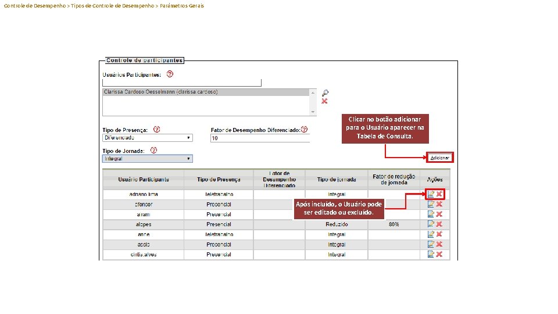The width and height of the screenshot is (558, 314).
Task: Click the Fator de Desempenho Diferenciado field
Action: pyautogui.click(x=260, y=138)
